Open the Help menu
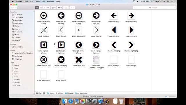Viewport: 186px width, 105px height. point(58,1)
